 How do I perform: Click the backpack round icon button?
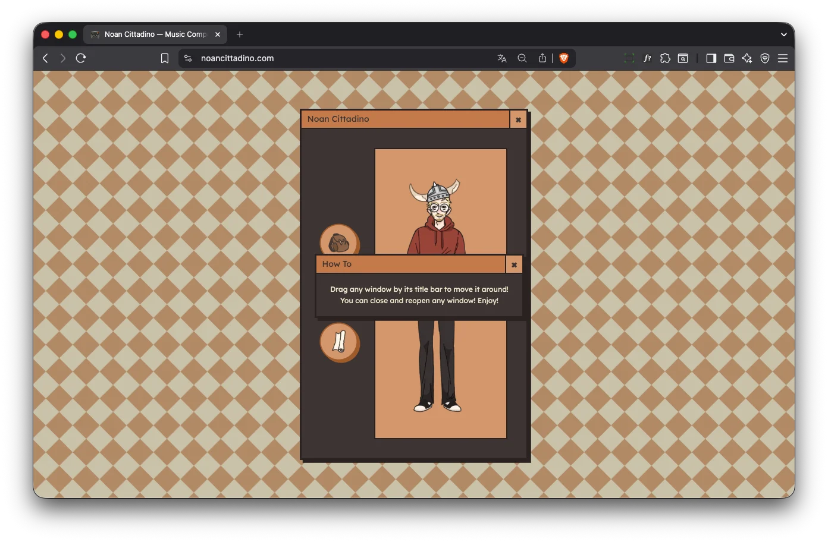pyautogui.click(x=340, y=240)
